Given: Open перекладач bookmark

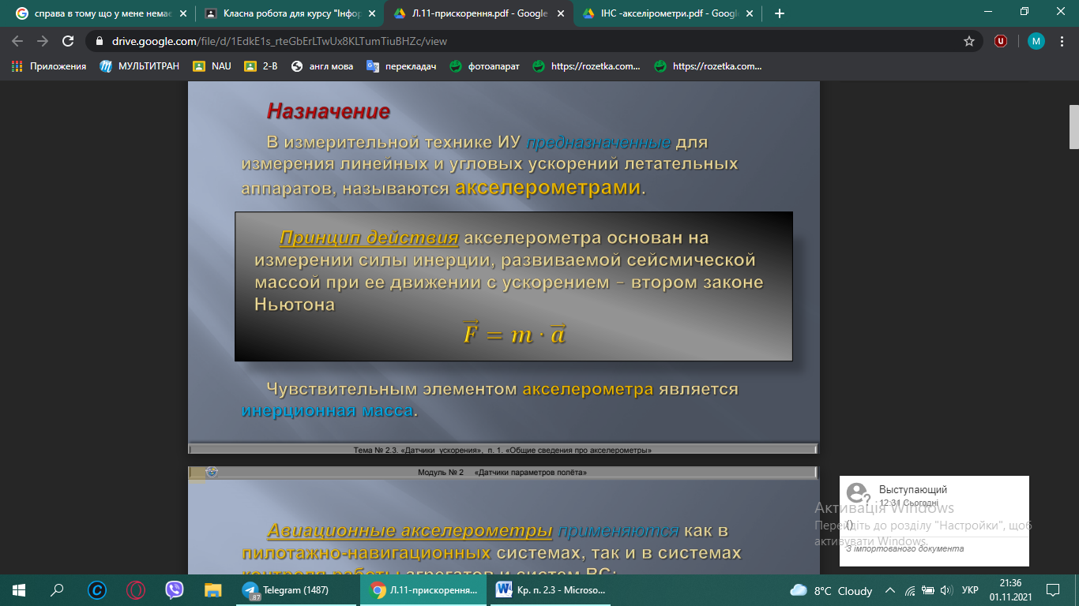Looking at the screenshot, I should (401, 66).
